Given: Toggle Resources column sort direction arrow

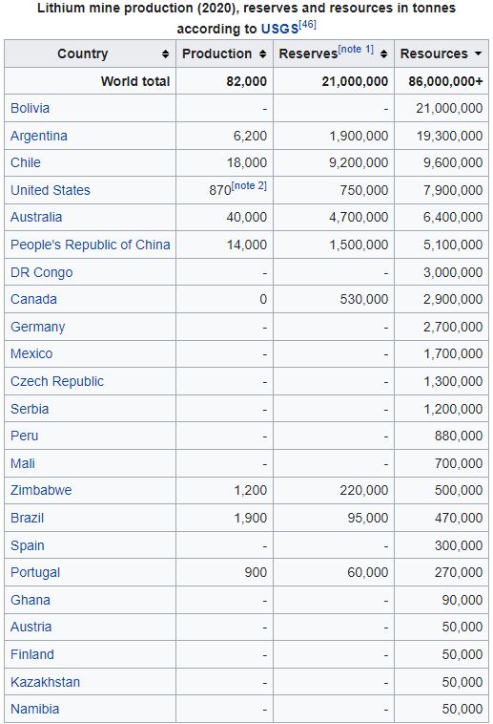Looking at the screenshot, I should click(x=479, y=54).
